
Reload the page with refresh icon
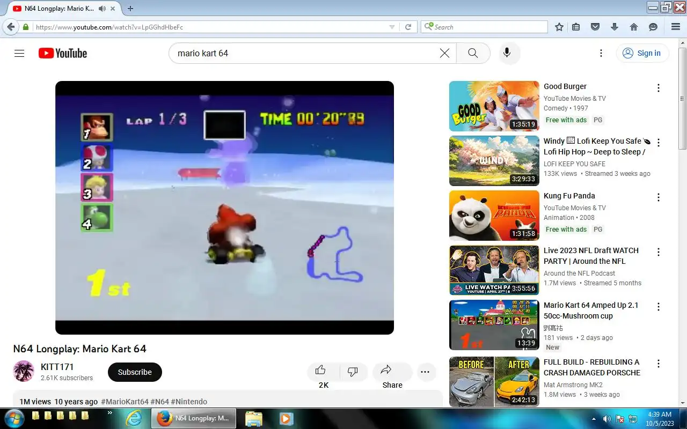click(x=408, y=27)
